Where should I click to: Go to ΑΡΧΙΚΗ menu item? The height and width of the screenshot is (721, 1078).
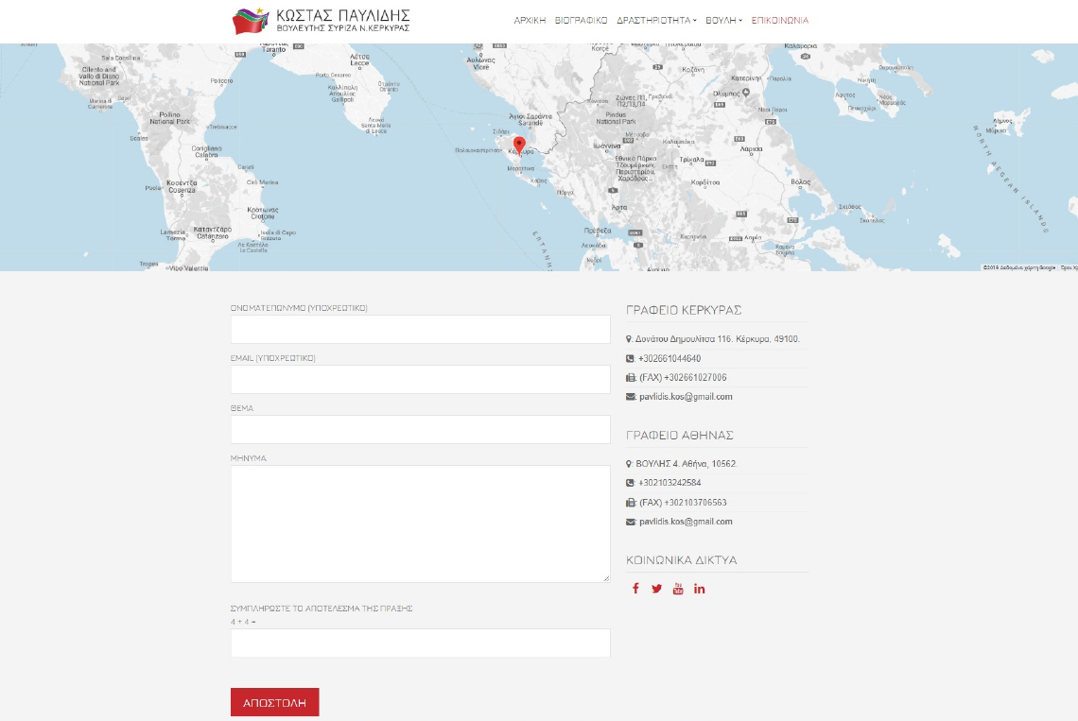(530, 21)
